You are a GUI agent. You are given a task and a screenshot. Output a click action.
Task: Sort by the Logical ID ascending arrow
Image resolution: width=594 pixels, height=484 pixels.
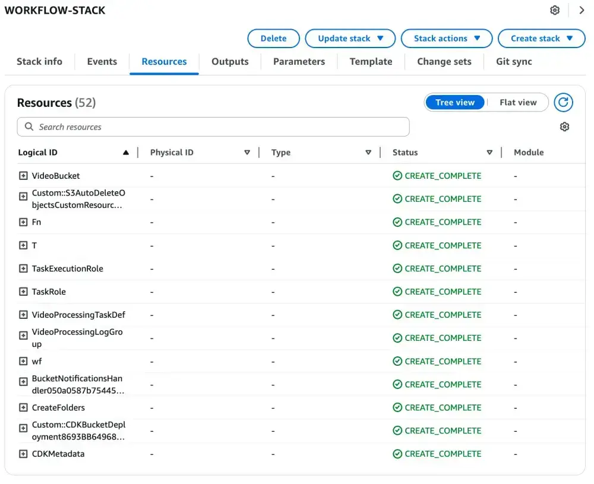point(125,153)
